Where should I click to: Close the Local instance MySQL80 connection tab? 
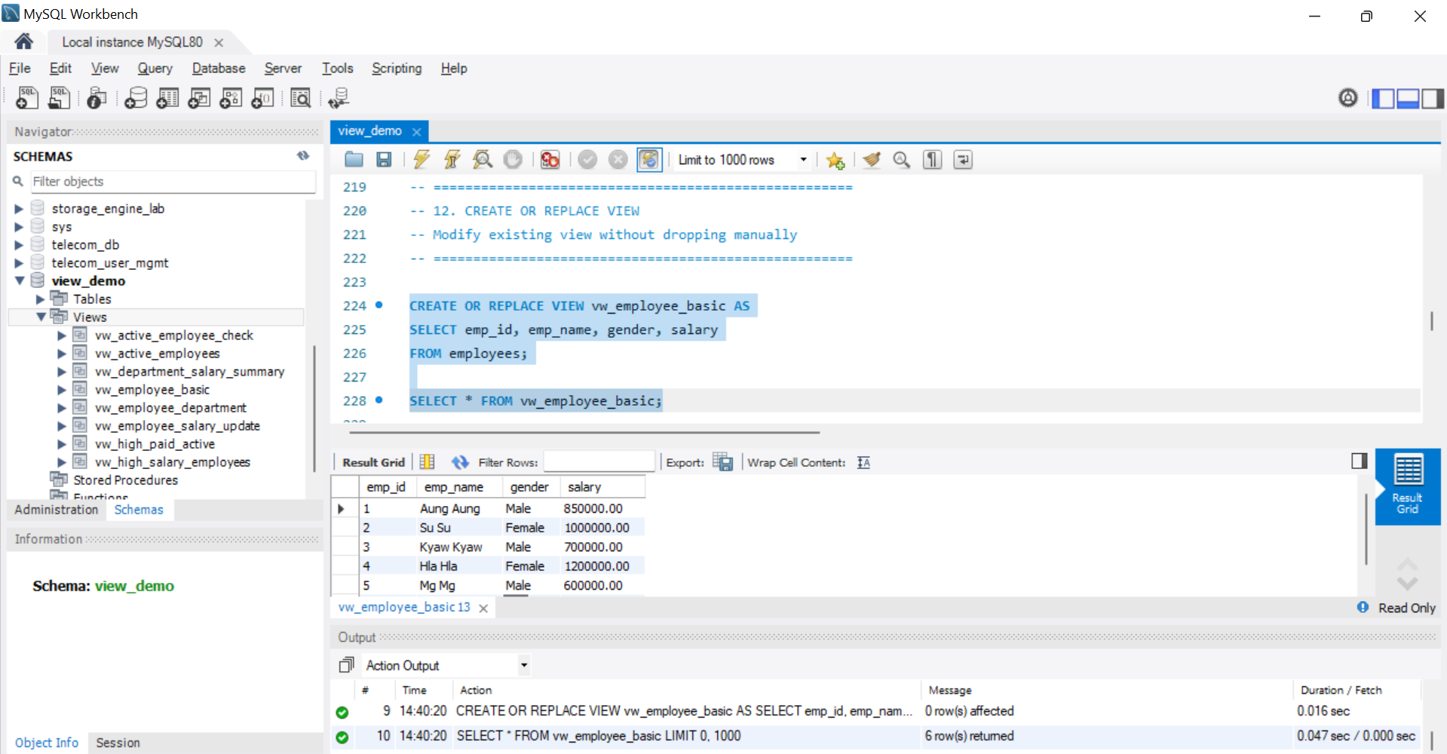pos(219,42)
